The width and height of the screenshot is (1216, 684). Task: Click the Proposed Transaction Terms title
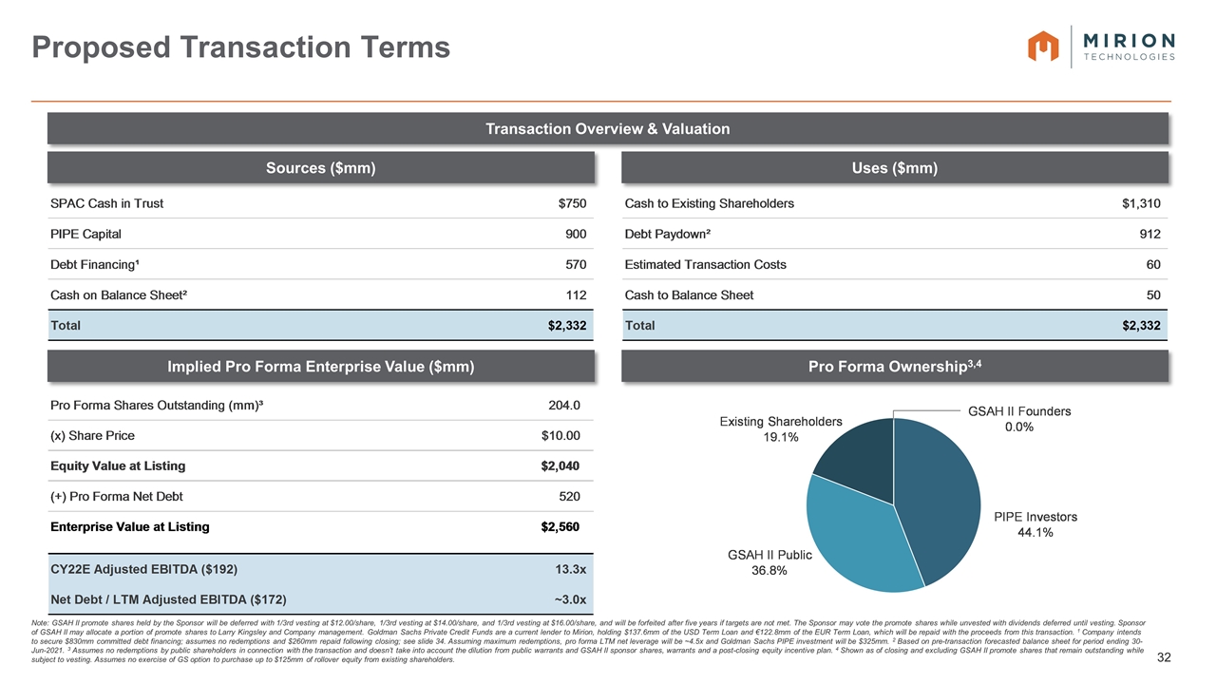tap(241, 47)
